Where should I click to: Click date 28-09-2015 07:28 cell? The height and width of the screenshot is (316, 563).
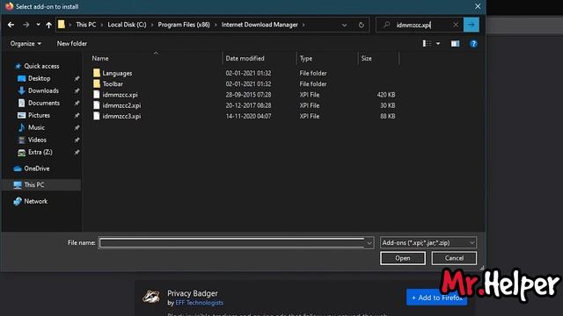pos(248,95)
